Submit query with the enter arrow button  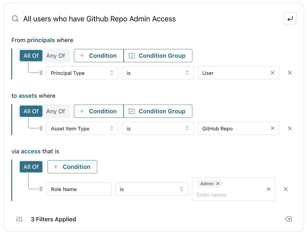tap(290, 19)
